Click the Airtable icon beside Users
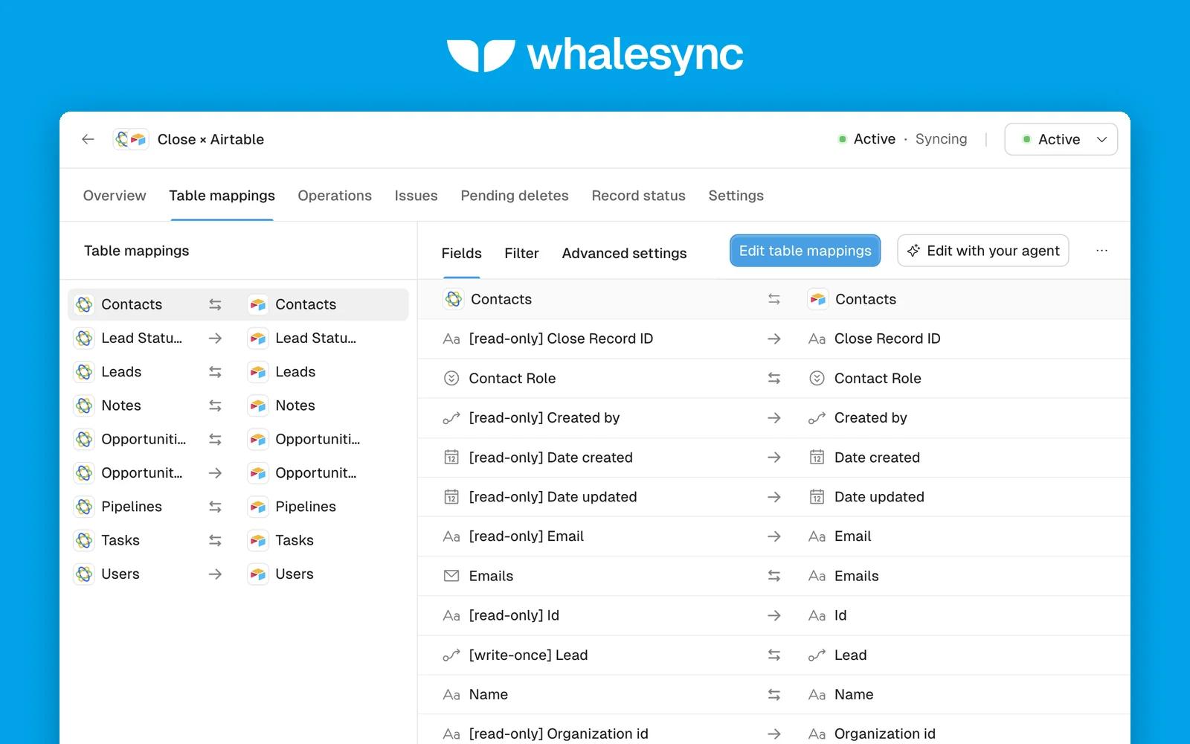The width and height of the screenshot is (1190, 744). (258, 574)
